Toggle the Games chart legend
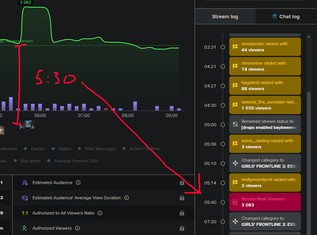Viewport: 317px width, 235px height. [34, 149]
